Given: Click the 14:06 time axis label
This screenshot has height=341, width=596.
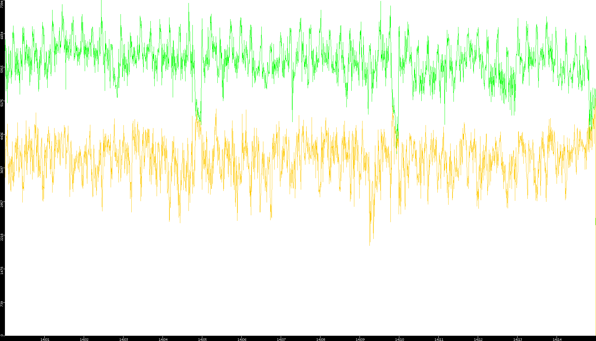Looking at the screenshot, I should (242, 339).
